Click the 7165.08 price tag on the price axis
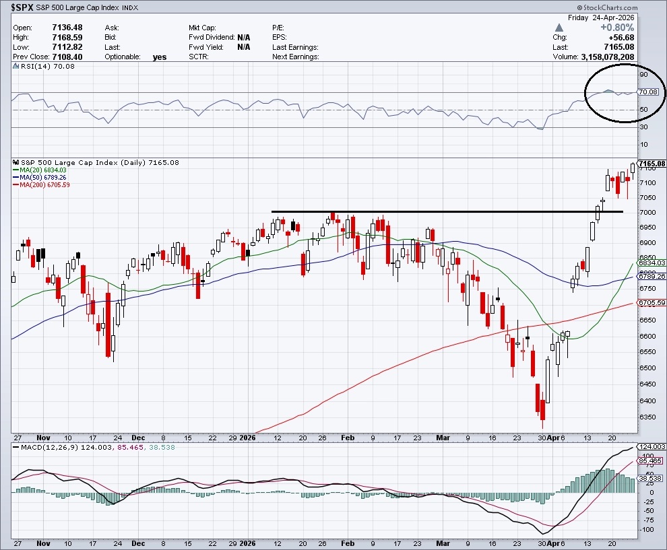 (x=652, y=164)
